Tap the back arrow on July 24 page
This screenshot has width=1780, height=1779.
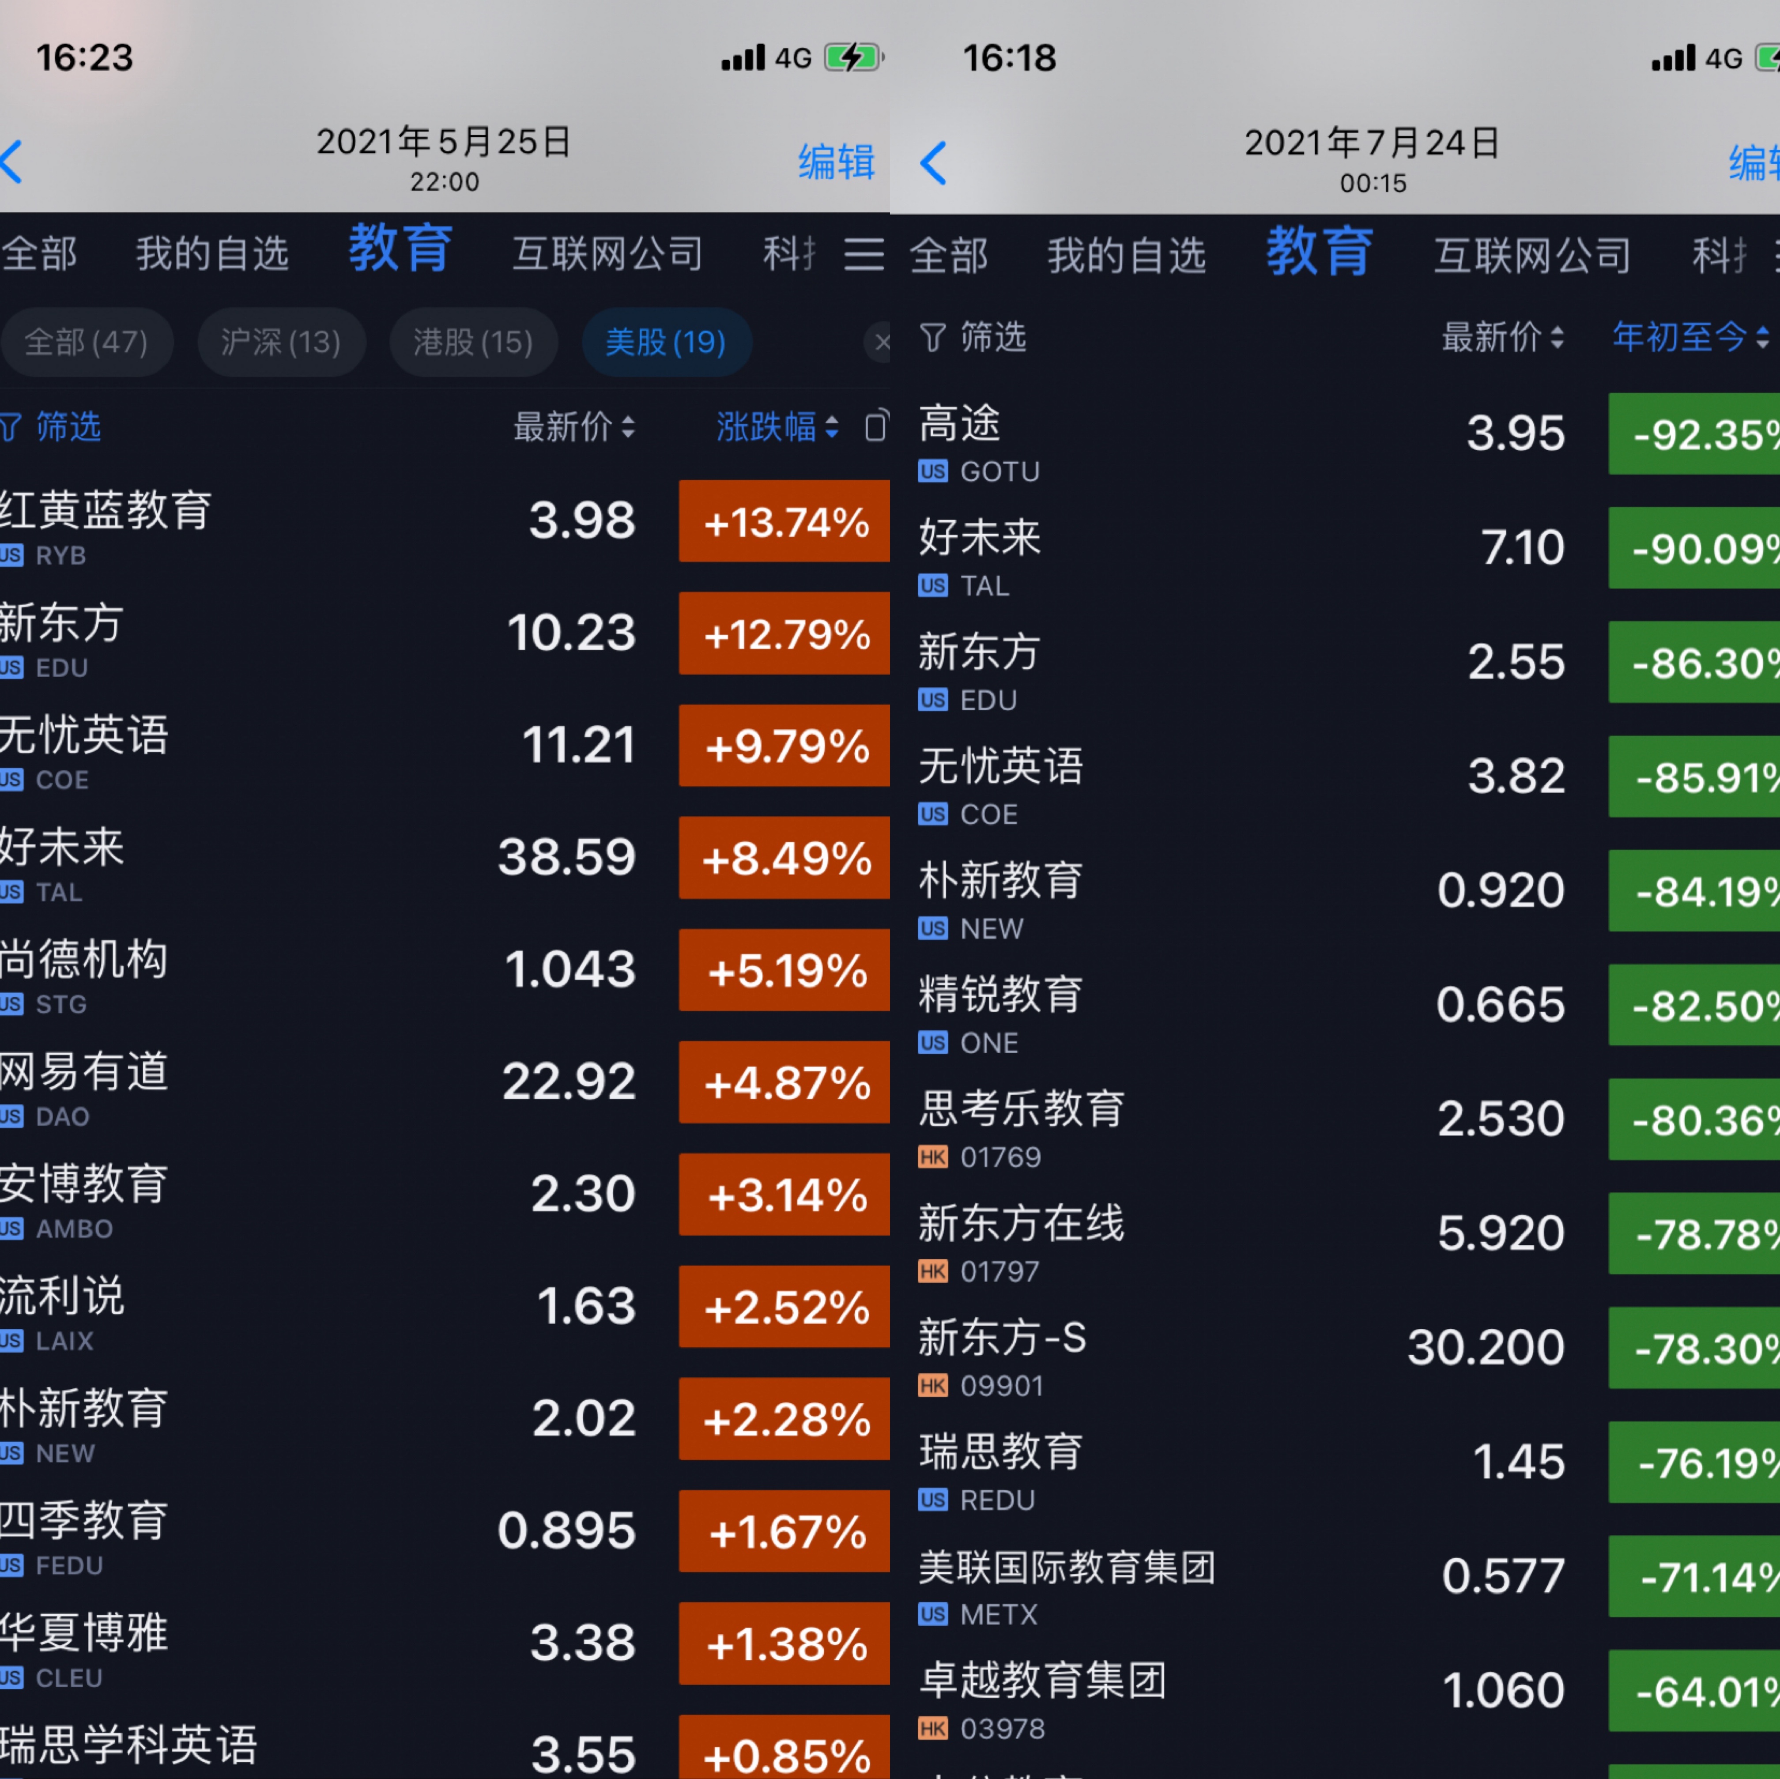(933, 163)
